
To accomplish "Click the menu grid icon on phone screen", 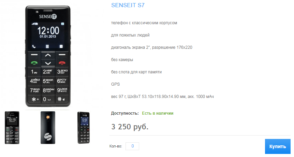I will 47,46.
